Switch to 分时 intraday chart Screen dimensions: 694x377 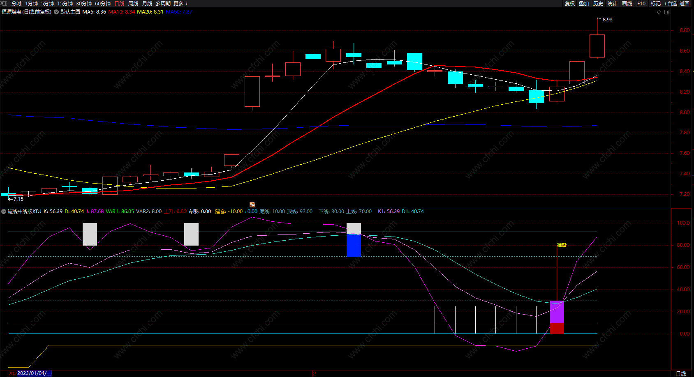[16, 3]
